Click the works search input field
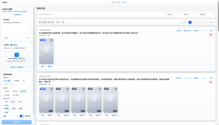 pos(101,14)
